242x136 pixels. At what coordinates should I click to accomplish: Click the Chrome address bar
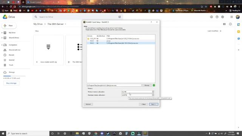[108, 7]
